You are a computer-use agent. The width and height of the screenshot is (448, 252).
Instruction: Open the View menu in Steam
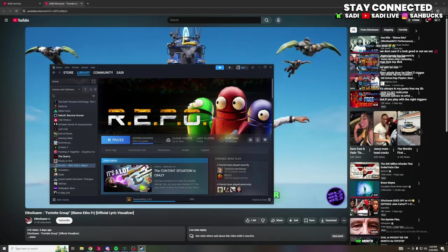pos(67,68)
